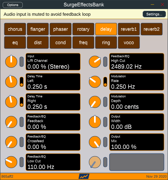Toggle tempo sync for Delay Time Right
168x180 pixels.
tap(22, 102)
